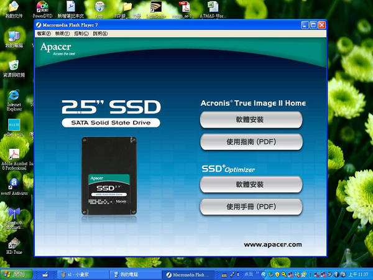The height and width of the screenshot is (280, 373).
Task: Click the avast 'a' tray icon
Action: click(x=343, y=274)
